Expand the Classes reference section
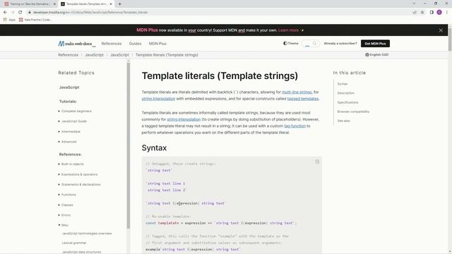 point(67,205)
